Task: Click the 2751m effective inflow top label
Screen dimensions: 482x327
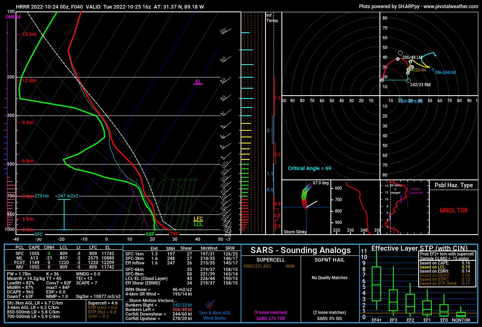Action: click(42, 196)
